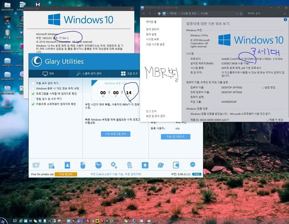Open Registry Cleaner grid-brush icon in Glary
This screenshot has height=224, width=289.
(x=51, y=165)
